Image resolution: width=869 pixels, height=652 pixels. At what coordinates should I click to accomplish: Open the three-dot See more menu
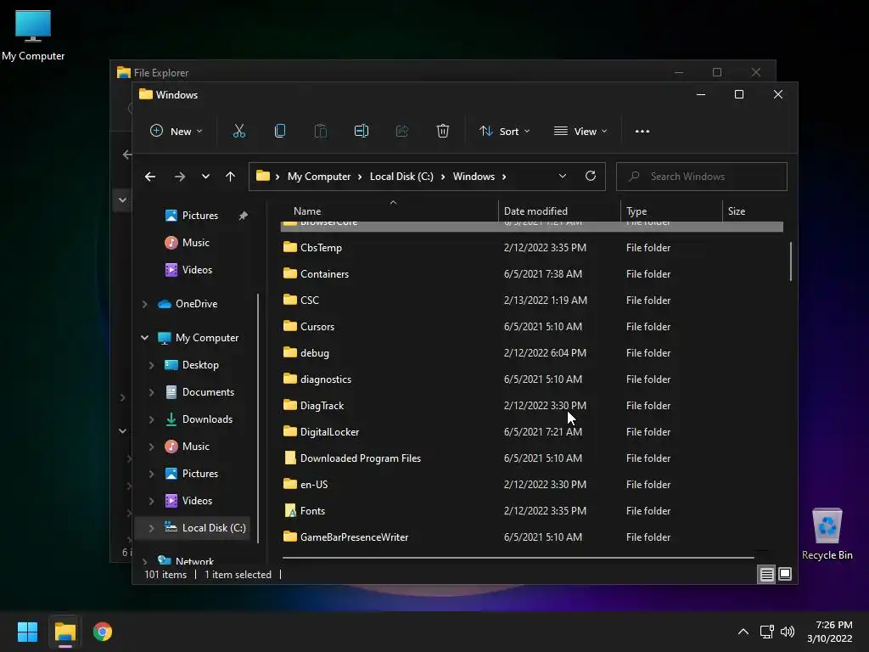point(642,132)
